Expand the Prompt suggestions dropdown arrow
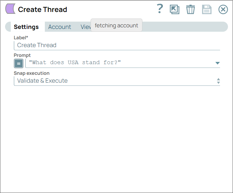233x193 pixels. pos(218,63)
